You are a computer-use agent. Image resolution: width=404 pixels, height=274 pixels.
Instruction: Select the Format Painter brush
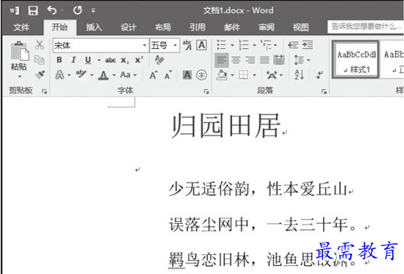(40, 74)
